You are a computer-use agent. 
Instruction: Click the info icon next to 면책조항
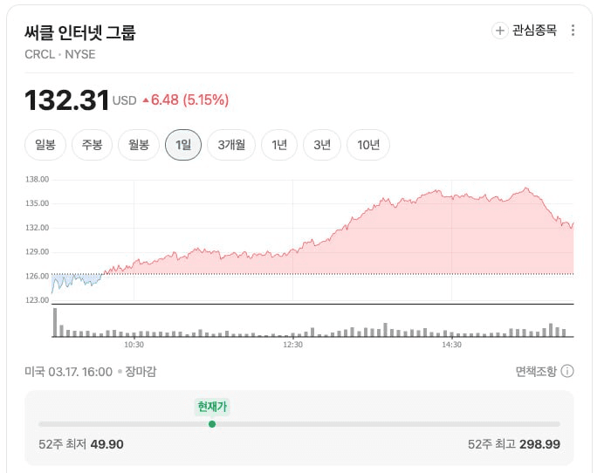pyautogui.click(x=567, y=371)
